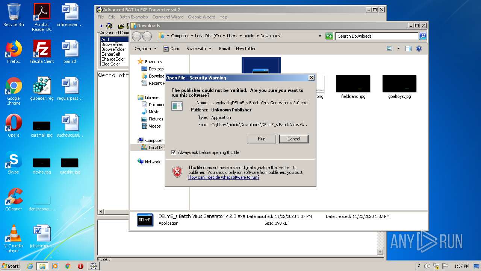Click the New folder button
Viewport: 481px width, 271px height.
pos(245,49)
